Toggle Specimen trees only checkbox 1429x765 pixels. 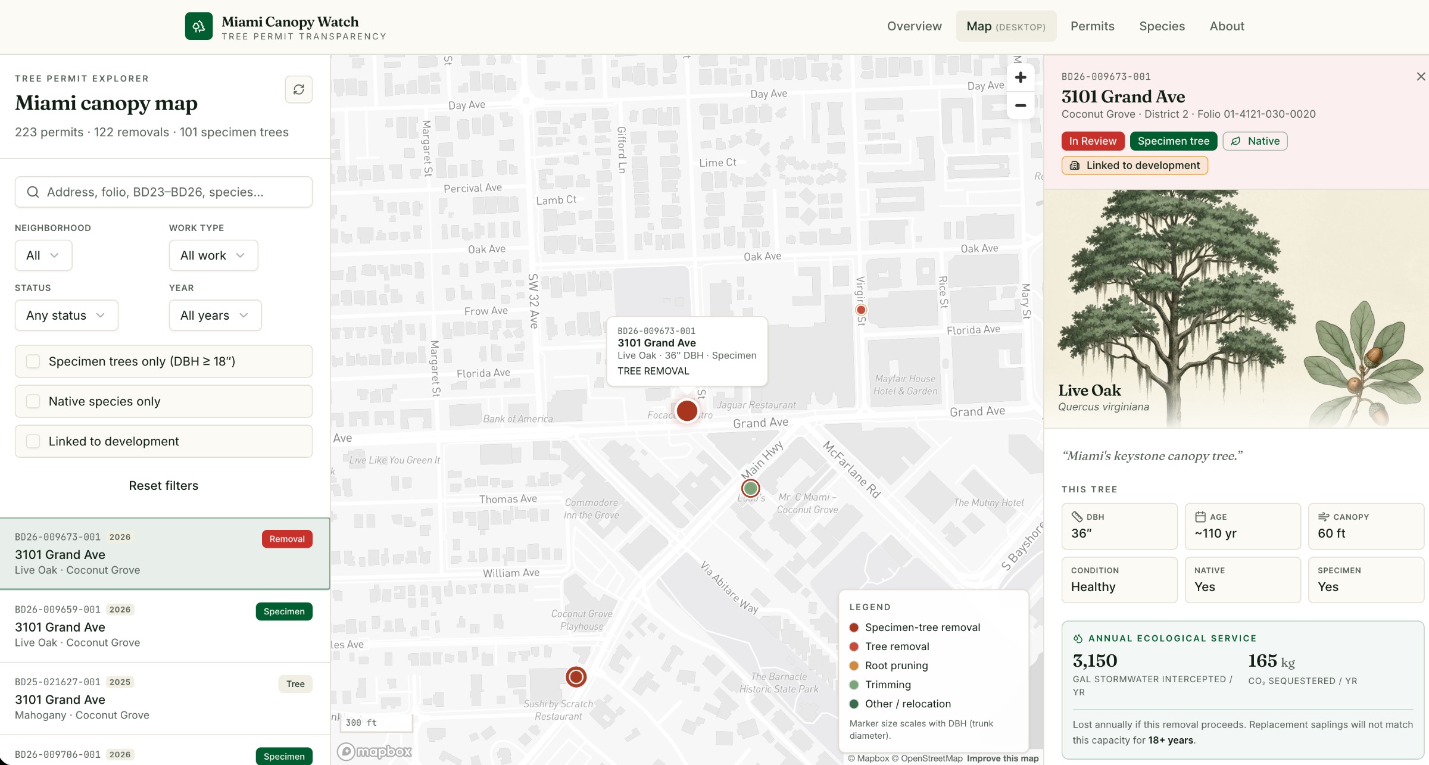pyautogui.click(x=33, y=361)
